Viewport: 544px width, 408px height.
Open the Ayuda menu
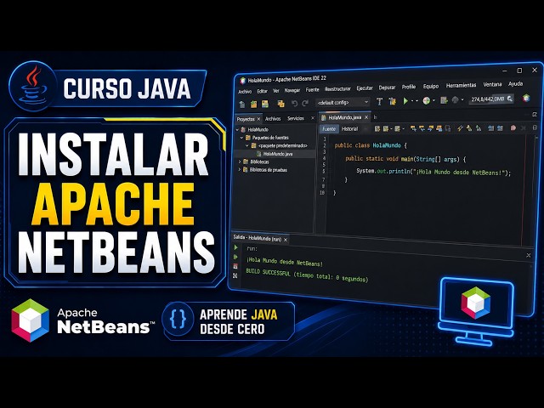tap(516, 83)
